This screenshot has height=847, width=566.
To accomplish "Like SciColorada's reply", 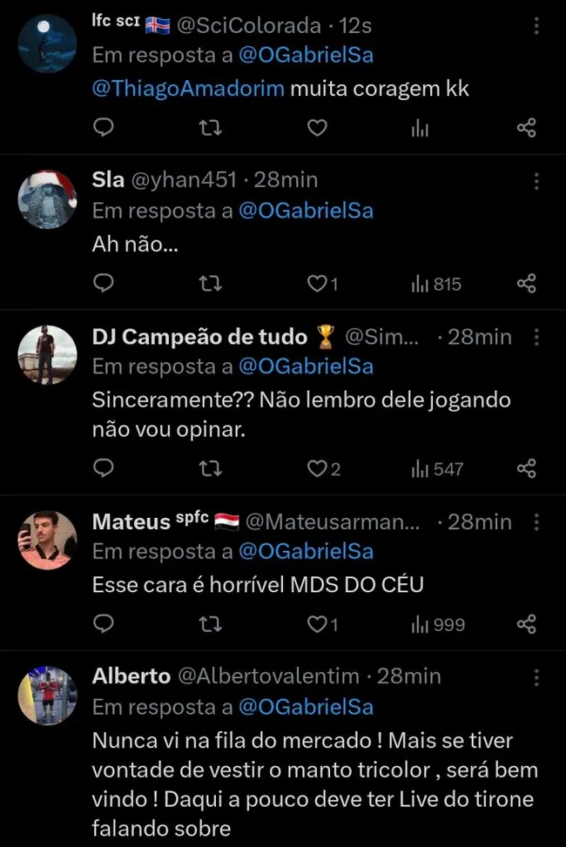I will click(317, 127).
